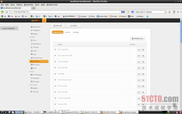This screenshot has height=114, width=182.
Task: Mark SDL_image-devel.i686 with check button
Action: (x=139, y=56)
